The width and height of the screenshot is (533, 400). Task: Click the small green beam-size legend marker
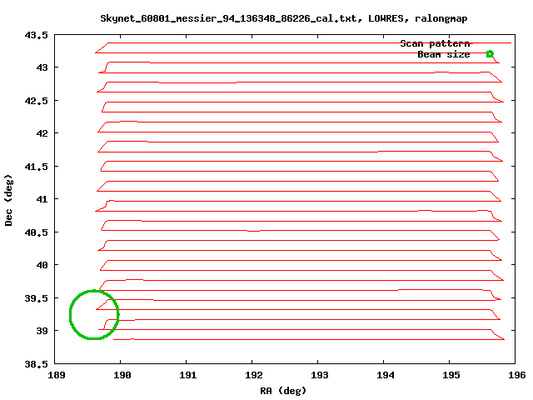click(490, 54)
